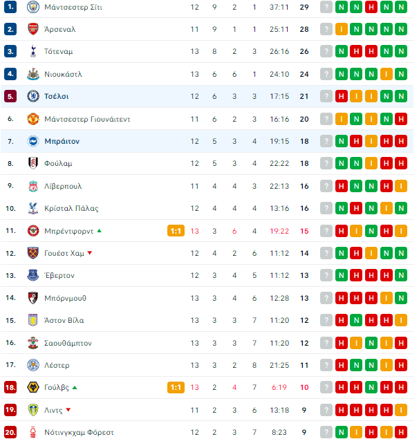
Task: Click the live 1:1 score badge for Μπρέντφορντ
Action: coord(176,231)
